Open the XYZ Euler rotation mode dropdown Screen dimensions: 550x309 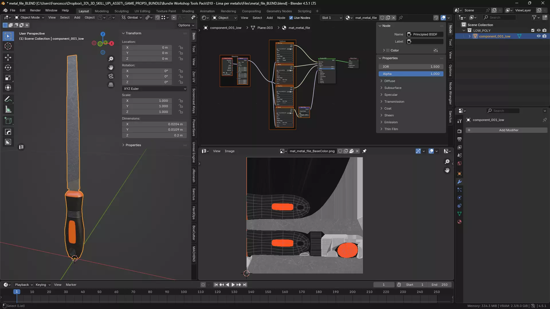point(154,89)
